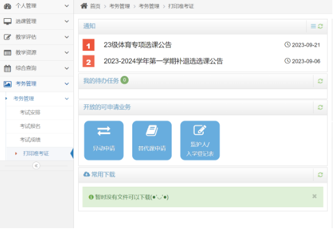Click the red number 2 badge
This screenshot has width=333, height=233.
89,61
